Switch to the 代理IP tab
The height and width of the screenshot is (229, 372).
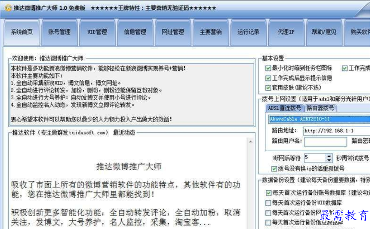point(286,32)
